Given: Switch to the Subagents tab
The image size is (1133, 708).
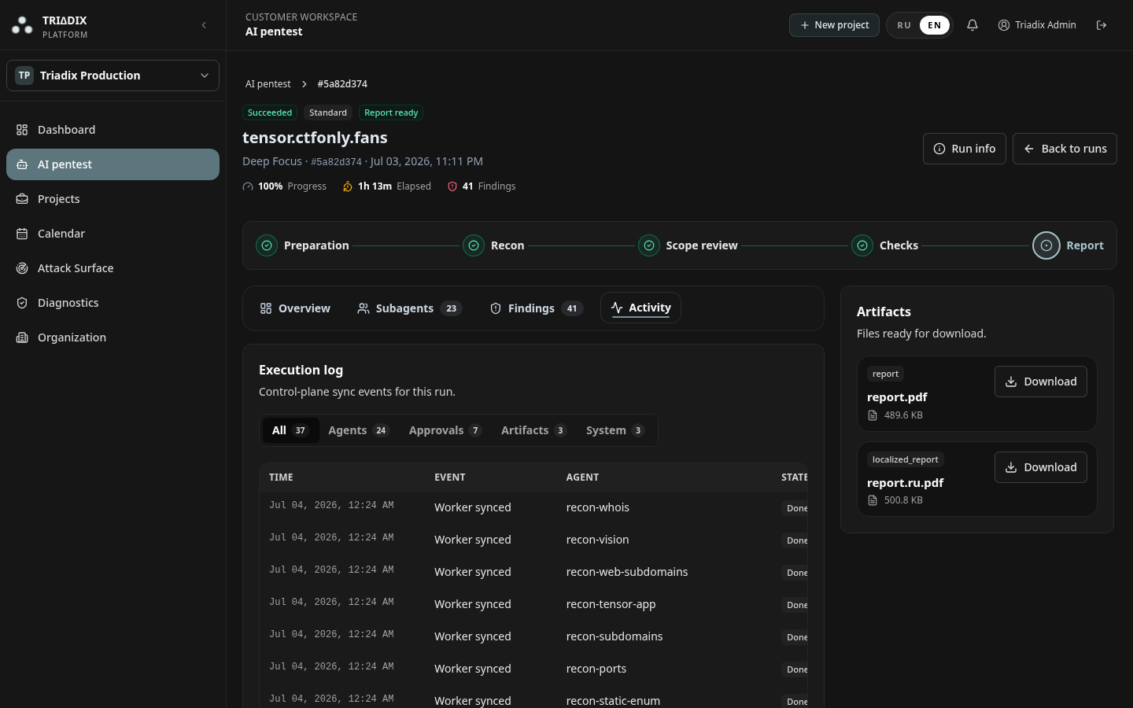Looking at the screenshot, I should tap(409, 308).
